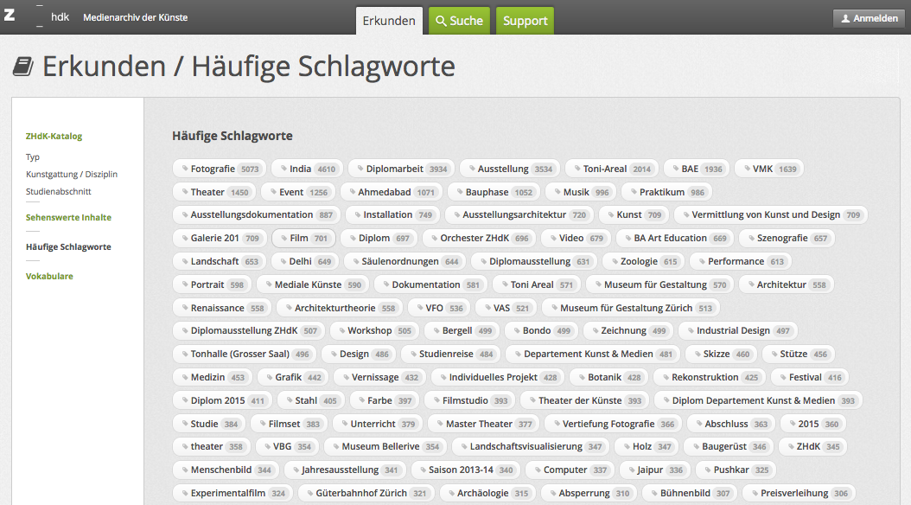Viewport: 911px width, 505px height.
Task: Open ZHdK-Katalog in the sidebar
Action: tap(54, 136)
